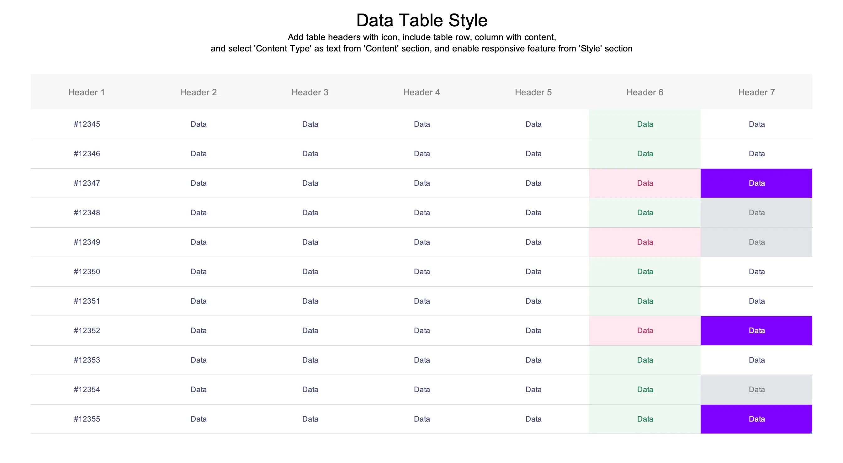Click purple Data cell in row #12347
The height and width of the screenshot is (463, 843).
[x=756, y=183]
